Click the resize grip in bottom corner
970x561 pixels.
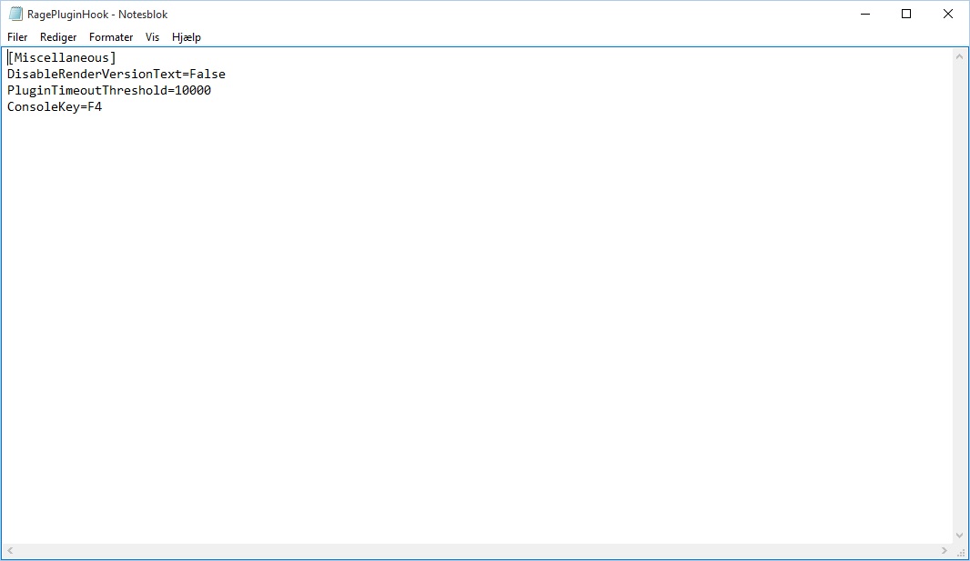click(961, 552)
